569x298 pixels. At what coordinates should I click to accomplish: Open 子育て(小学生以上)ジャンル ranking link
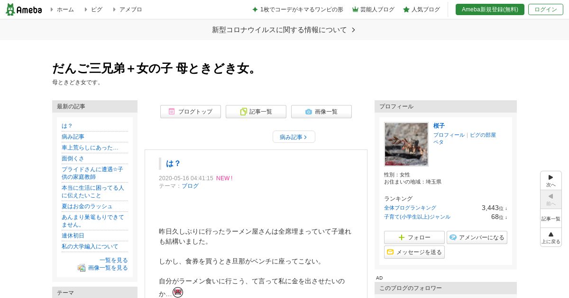(x=417, y=217)
